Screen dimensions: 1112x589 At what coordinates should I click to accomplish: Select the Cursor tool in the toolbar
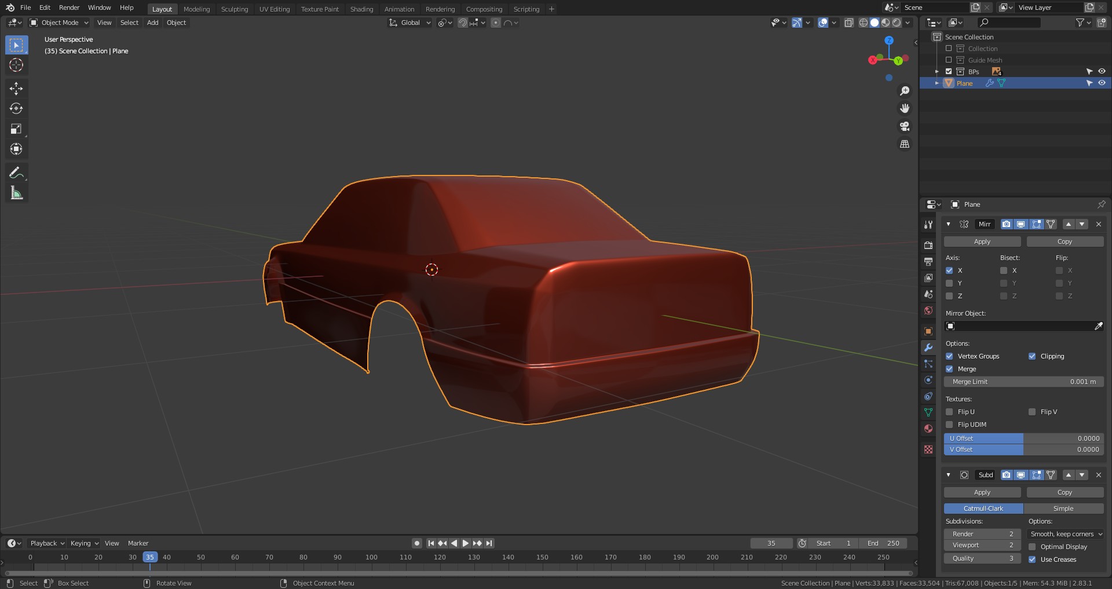pos(16,65)
